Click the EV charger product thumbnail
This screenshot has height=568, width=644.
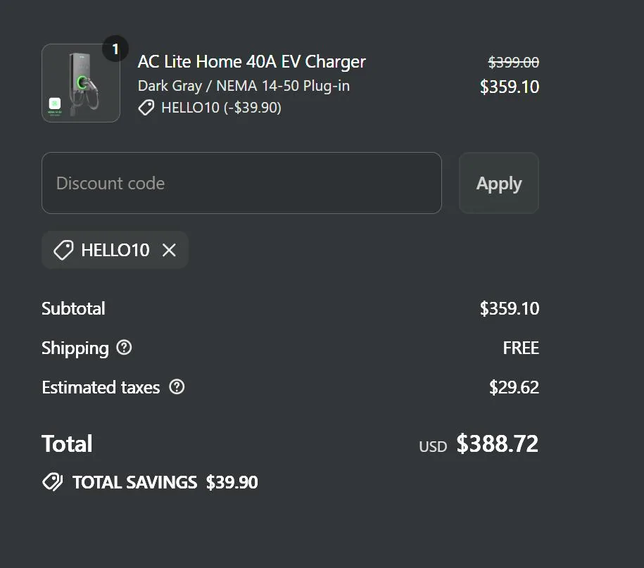coord(81,83)
